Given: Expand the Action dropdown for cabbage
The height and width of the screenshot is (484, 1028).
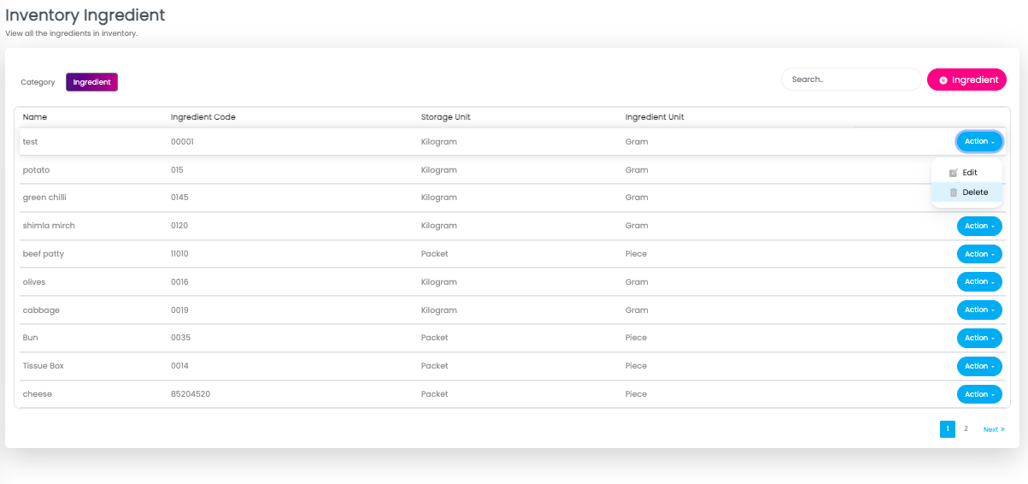Looking at the screenshot, I should [x=979, y=310].
